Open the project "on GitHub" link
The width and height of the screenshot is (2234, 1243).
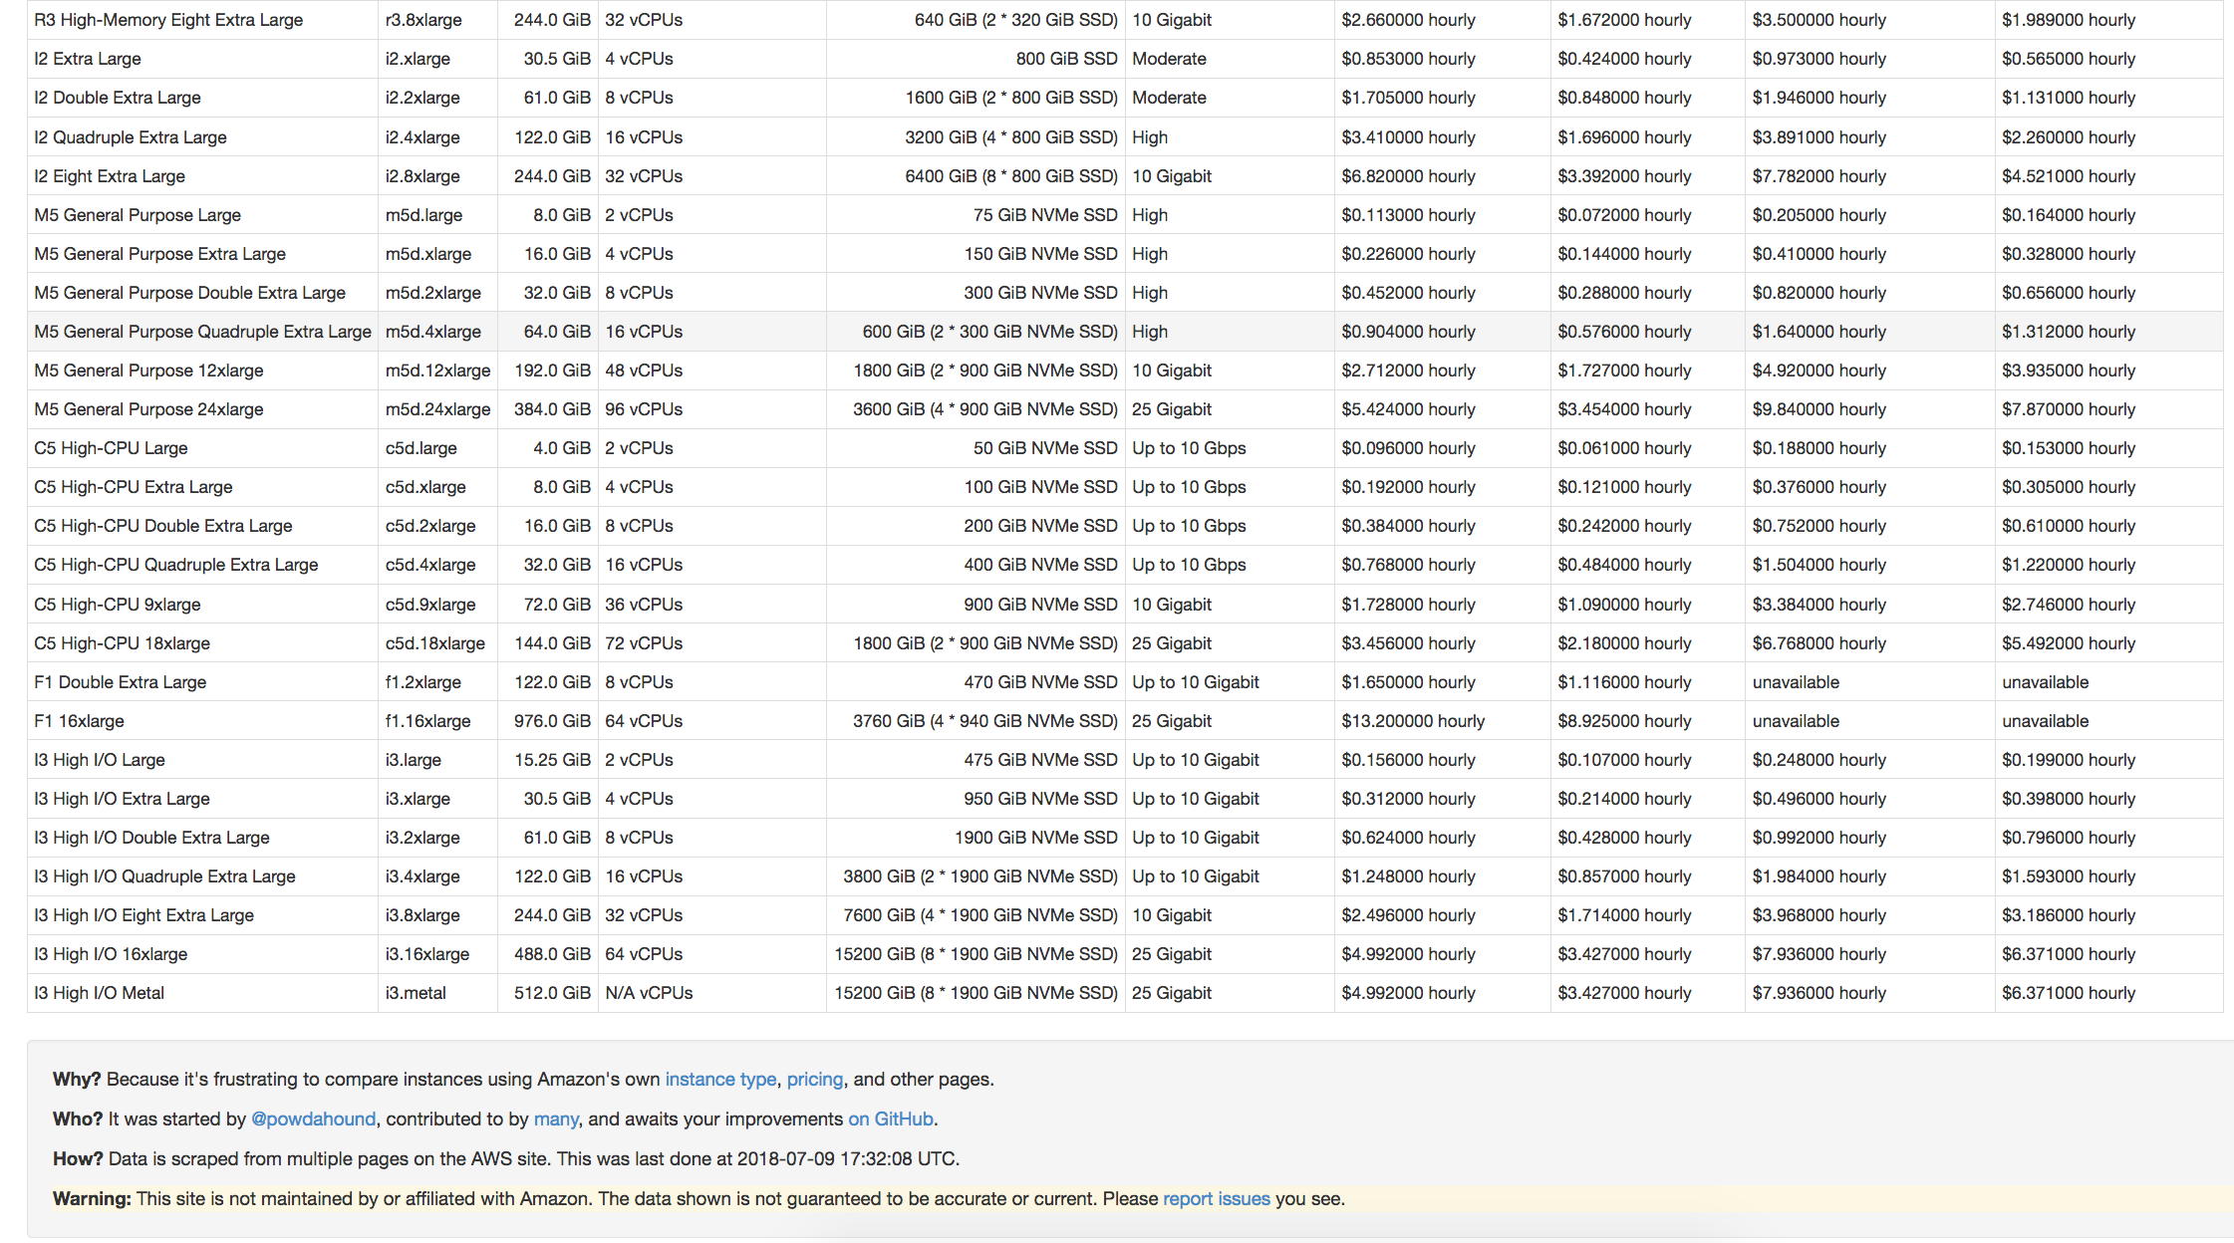tap(890, 1119)
